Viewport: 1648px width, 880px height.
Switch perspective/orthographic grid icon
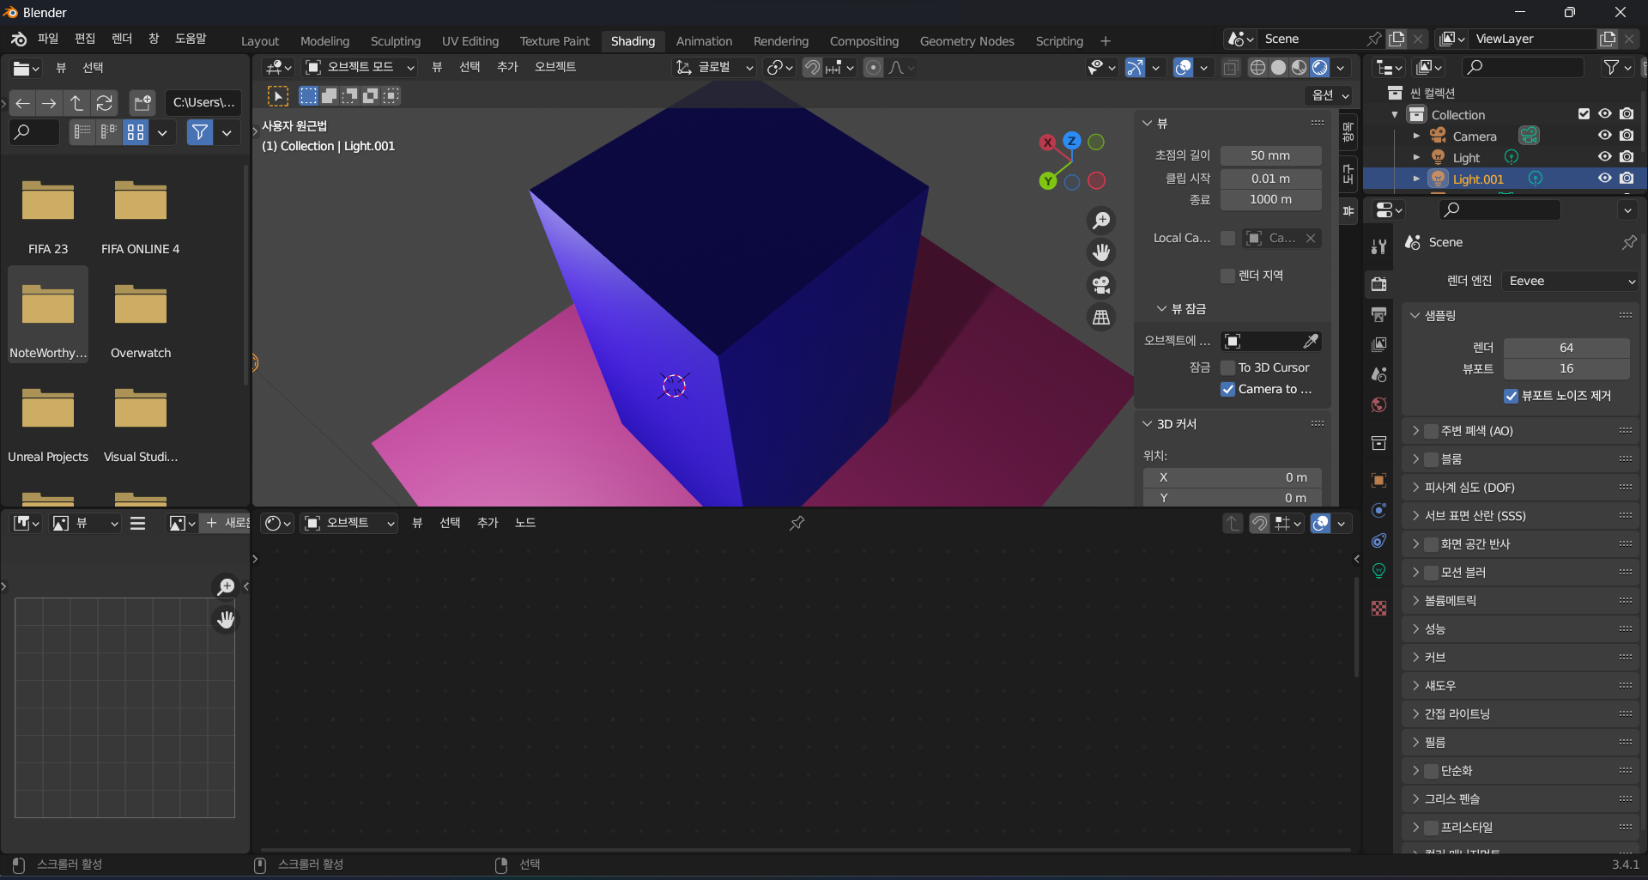click(x=1101, y=318)
